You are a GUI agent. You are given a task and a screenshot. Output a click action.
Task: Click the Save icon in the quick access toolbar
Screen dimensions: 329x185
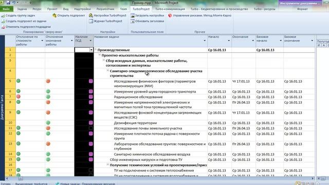pyautogui.click(x=8, y=3)
